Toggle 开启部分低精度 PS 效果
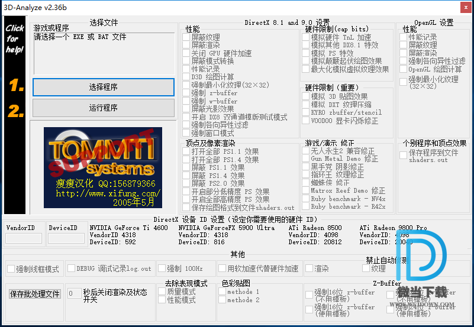 click(186, 192)
